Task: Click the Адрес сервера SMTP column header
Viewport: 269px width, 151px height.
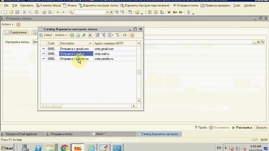Action: tap(115, 43)
